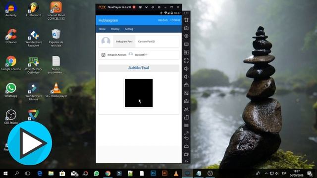
Task: Switch to the Home tab in Hublaagram
Action: (102, 29)
